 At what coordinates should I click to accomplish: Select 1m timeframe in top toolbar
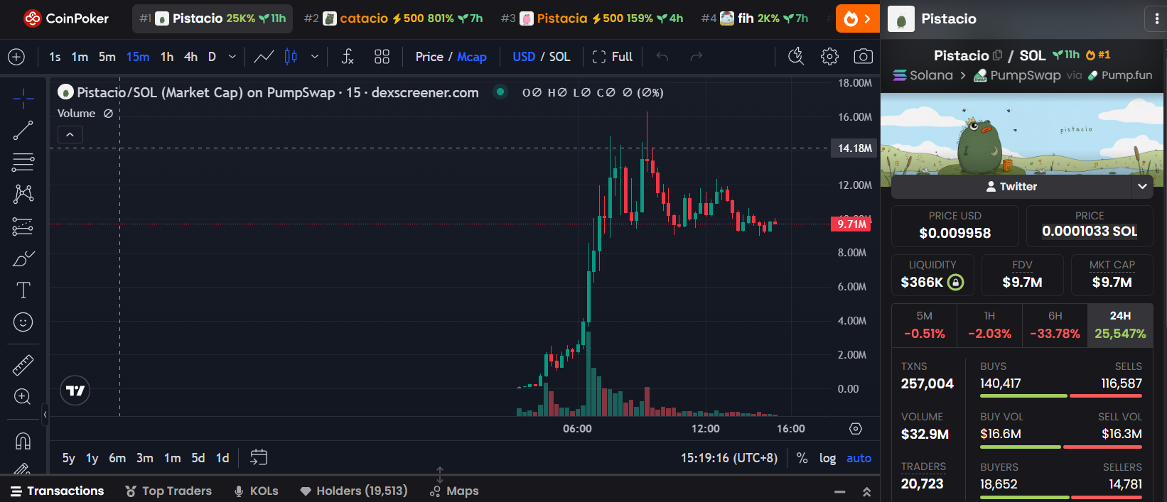80,57
